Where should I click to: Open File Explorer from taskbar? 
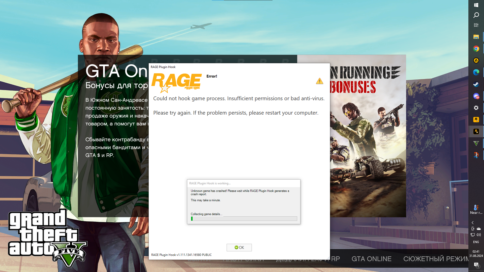476,37
